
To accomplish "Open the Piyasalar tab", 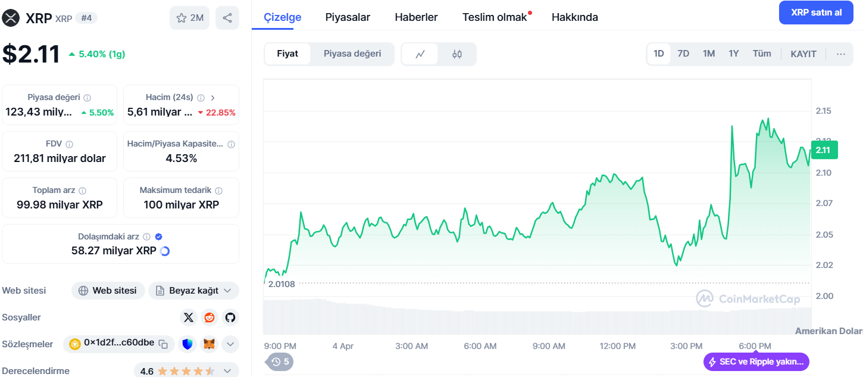I will (x=348, y=17).
